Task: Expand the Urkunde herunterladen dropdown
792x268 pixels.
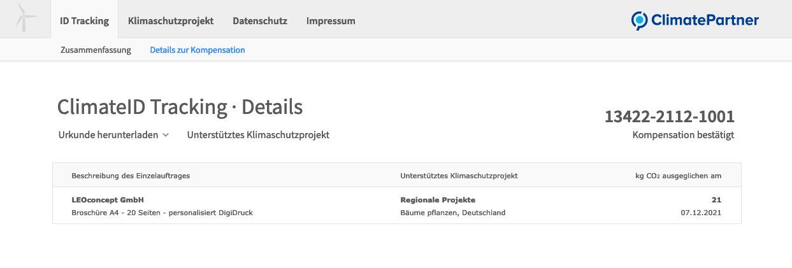Action: [108, 135]
